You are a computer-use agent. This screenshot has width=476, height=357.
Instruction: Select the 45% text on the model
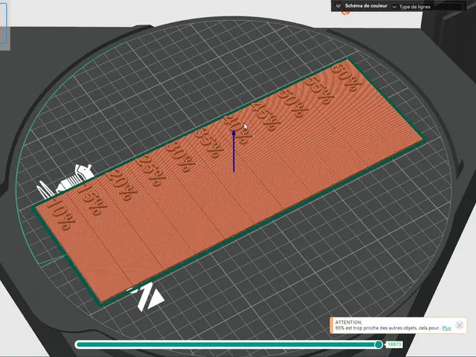tap(266, 116)
